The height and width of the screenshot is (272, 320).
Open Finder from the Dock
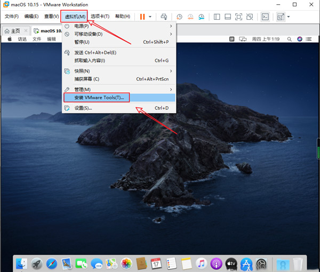click(21, 263)
